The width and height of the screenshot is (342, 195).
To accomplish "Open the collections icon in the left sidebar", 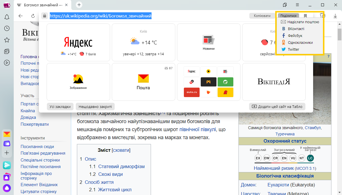I will click(7, 51).
